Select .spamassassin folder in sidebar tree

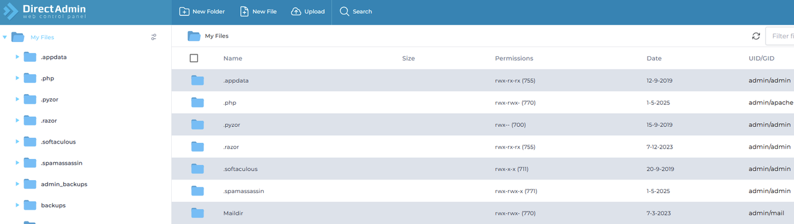pos(61,163)
